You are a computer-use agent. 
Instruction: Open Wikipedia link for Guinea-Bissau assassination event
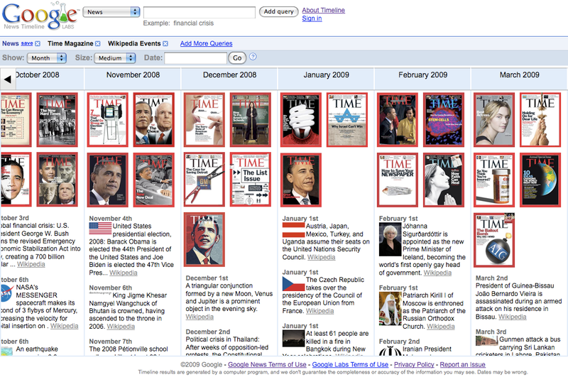(512, 317)
